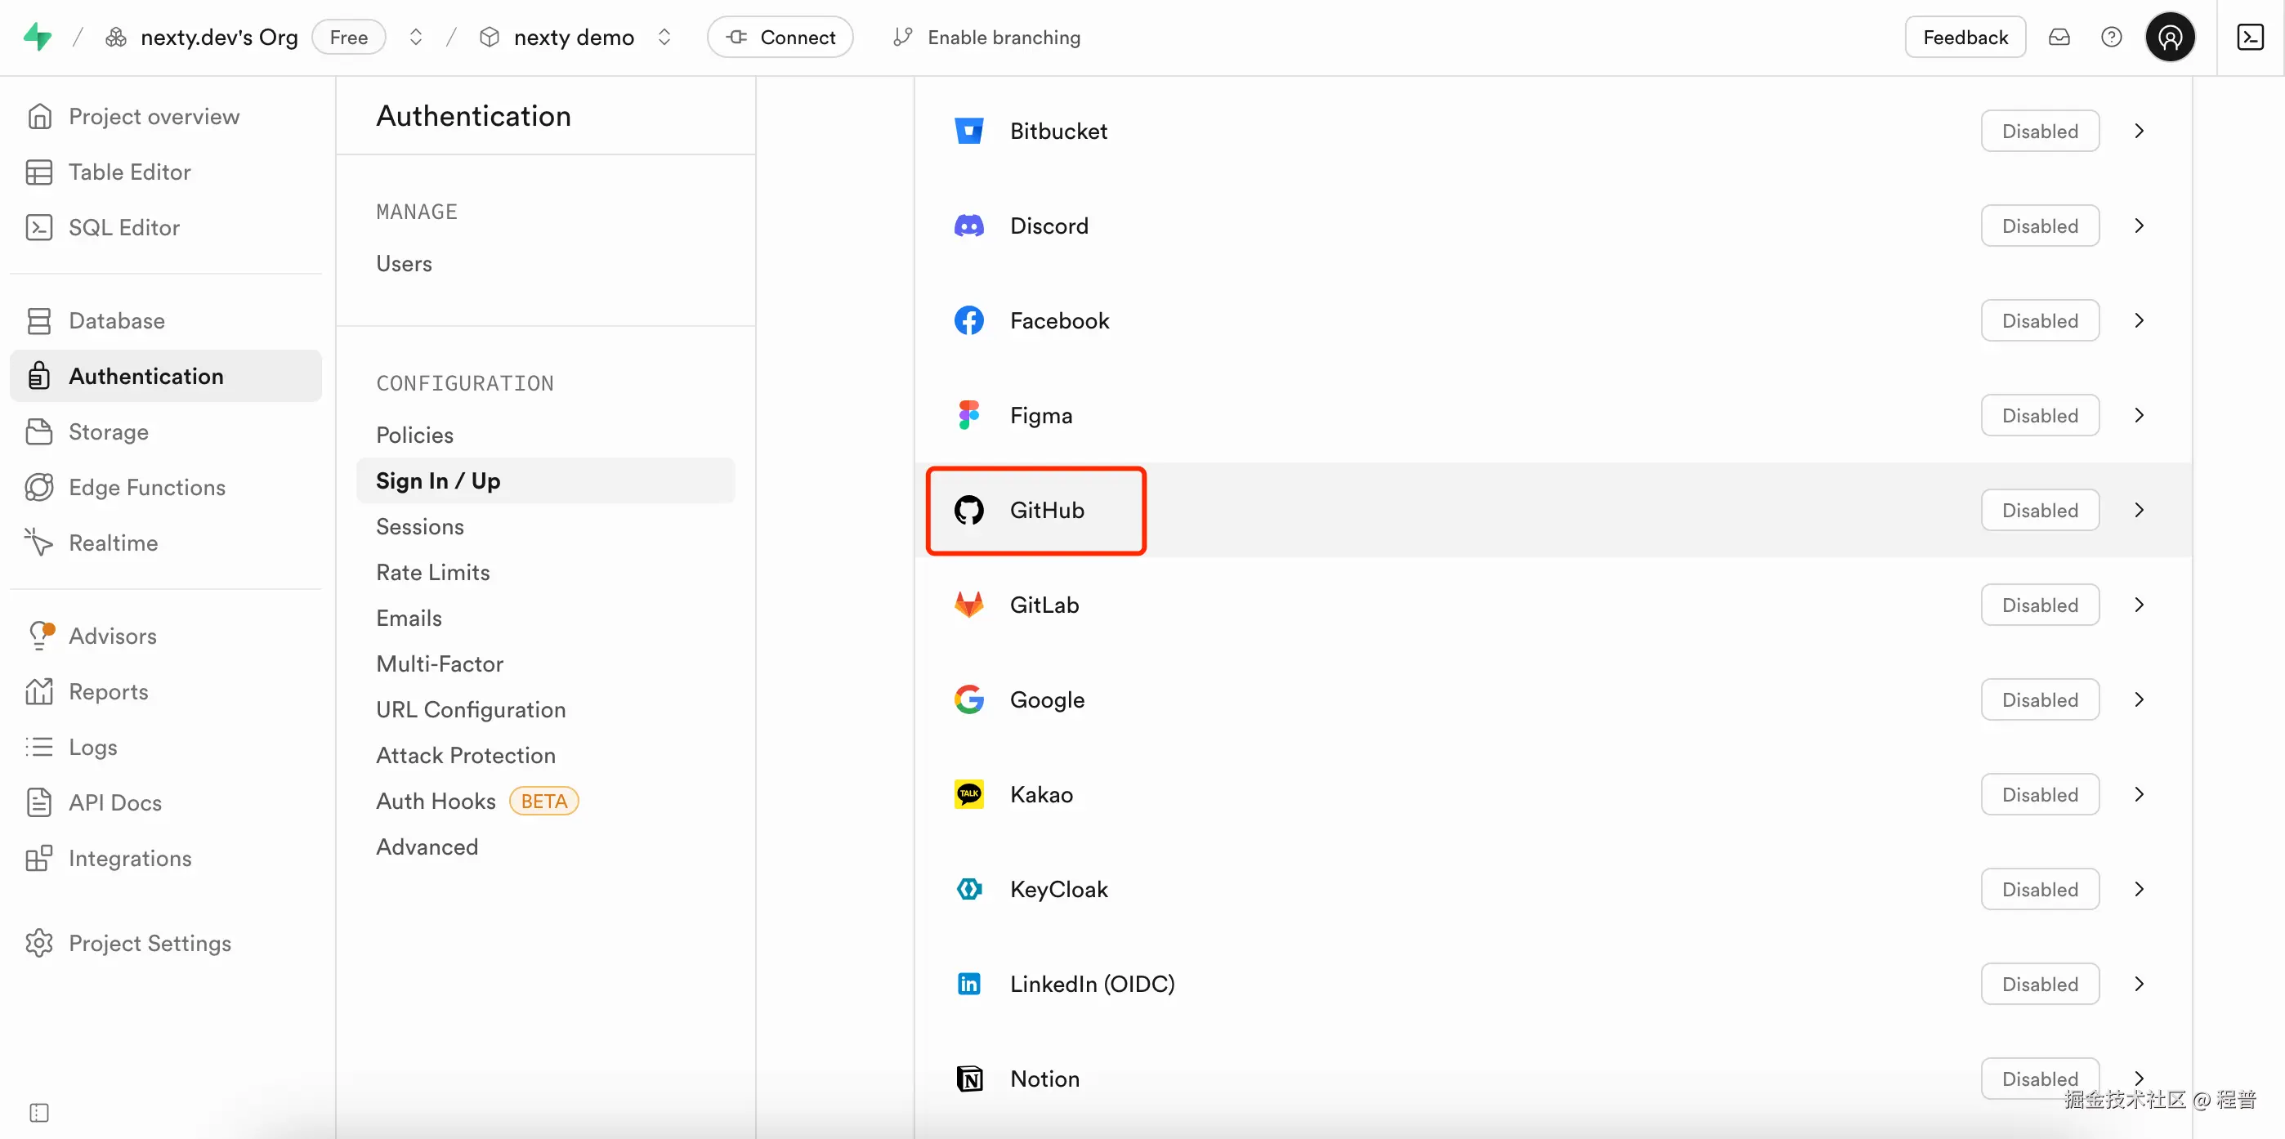Click the Supabase logo icon

[x=38, y=38]
